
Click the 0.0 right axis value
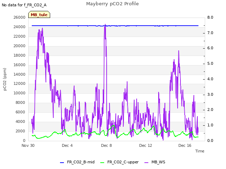(x=210, y=141)
